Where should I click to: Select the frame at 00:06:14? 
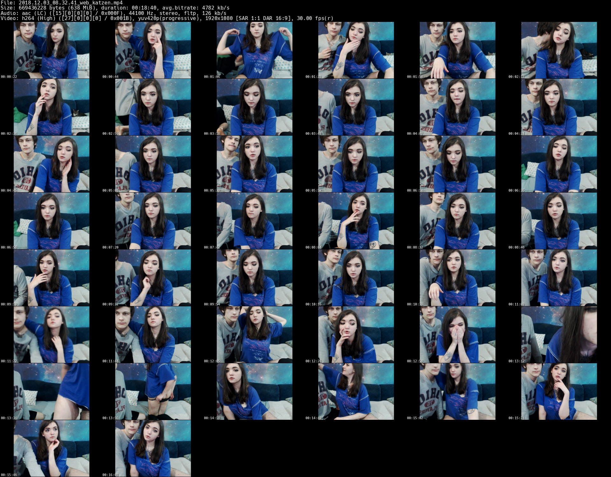(458, 164)
